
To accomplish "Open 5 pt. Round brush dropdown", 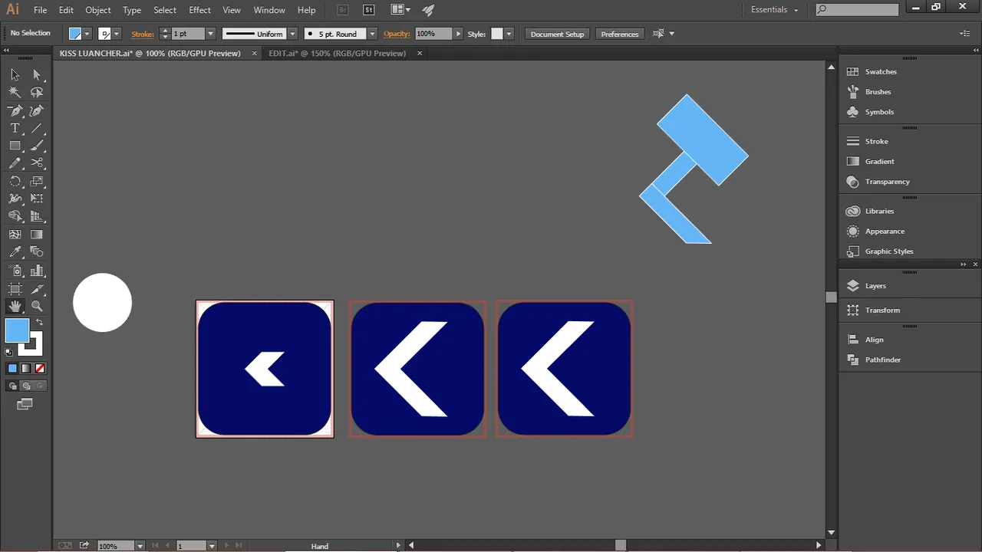I will (372, 34).
